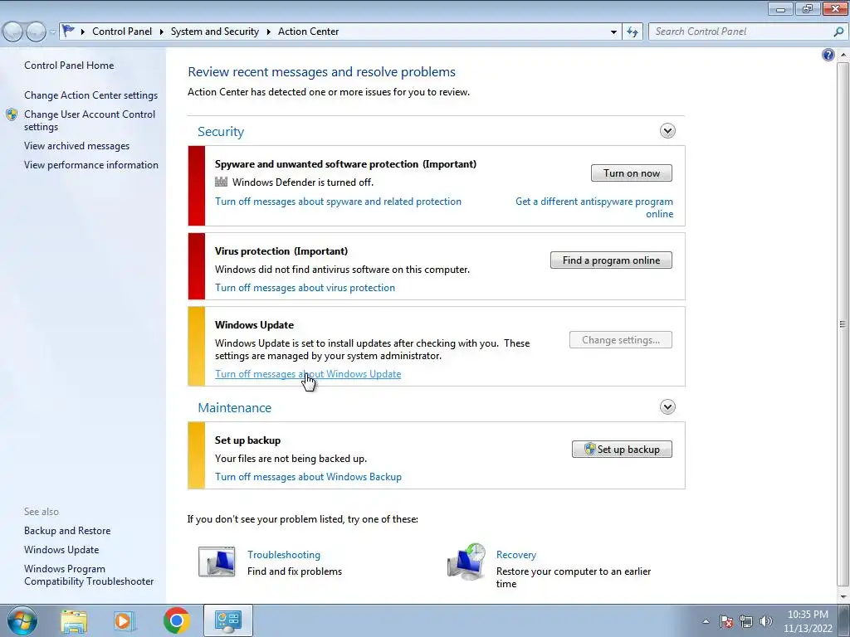Click the Windows Defender castle icon
This screenshot has height=637, width=850.
221,182
